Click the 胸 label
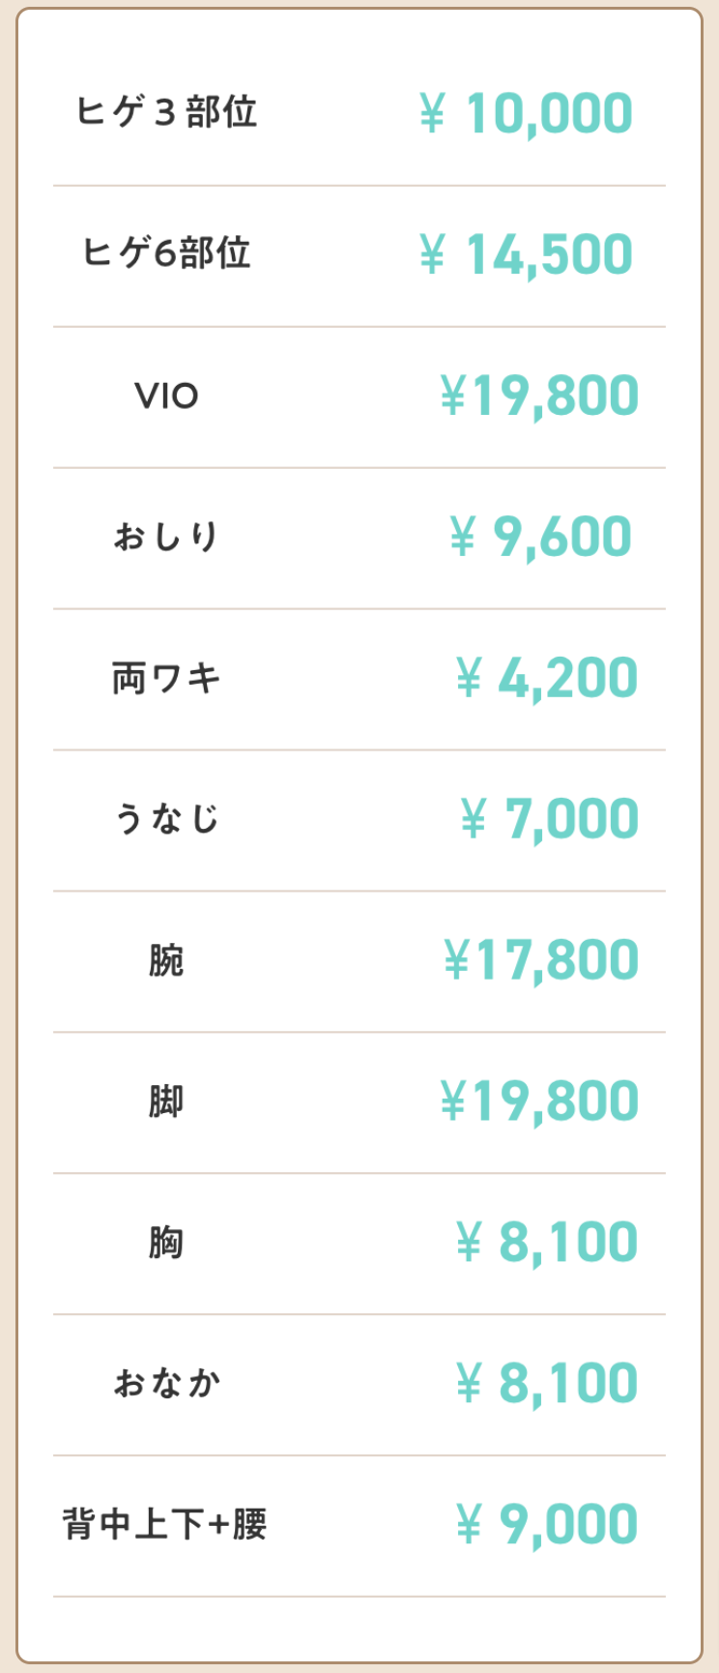This screenshot has height=1673, width=719. [x=166, y=1243]
